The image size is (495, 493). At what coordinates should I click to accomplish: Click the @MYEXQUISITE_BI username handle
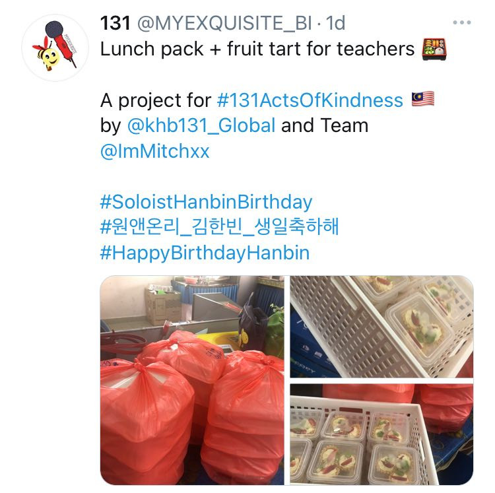point(224,23)
